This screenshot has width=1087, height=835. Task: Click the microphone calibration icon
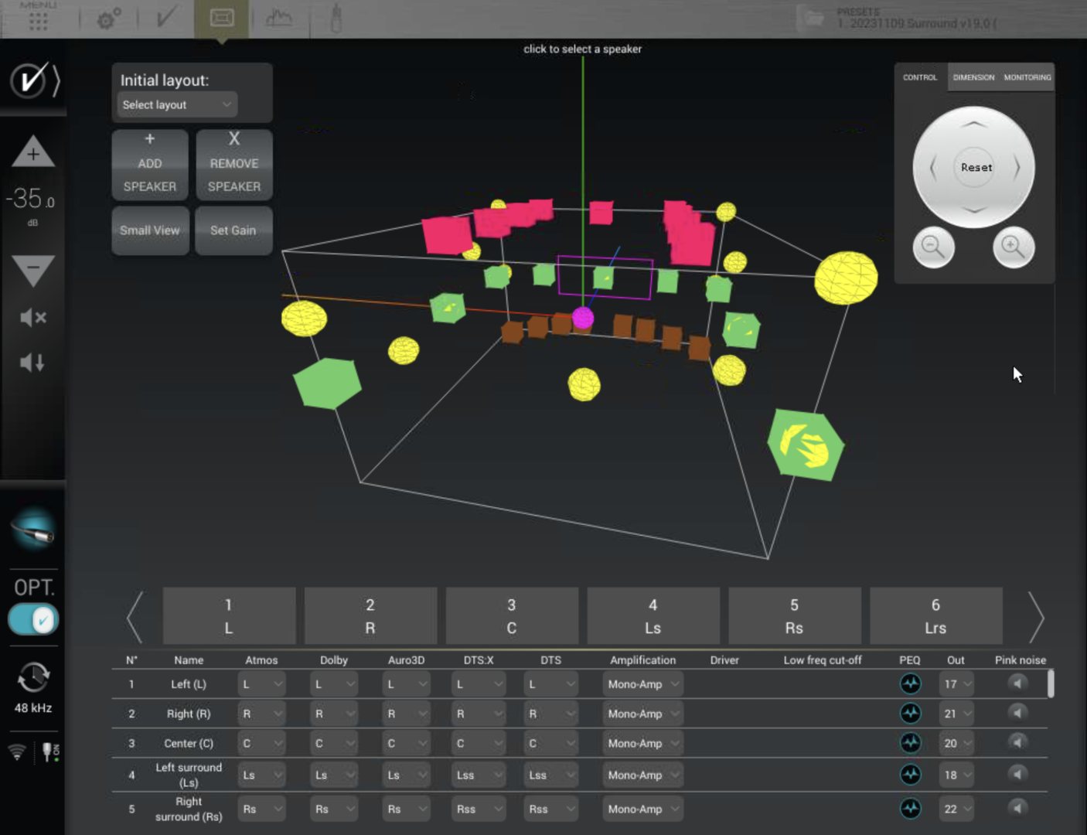336,19
